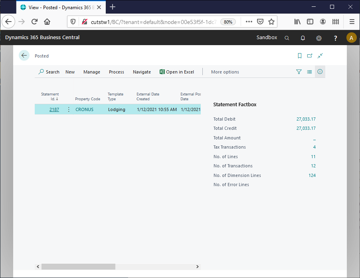Screen dimensions: 360x278
Task: Open No. of Transactions value 12
Action: point(313,166)
